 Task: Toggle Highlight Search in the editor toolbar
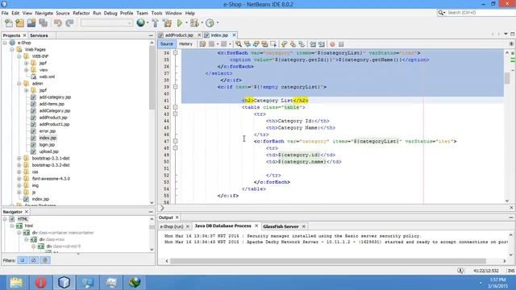coord(264,44)
